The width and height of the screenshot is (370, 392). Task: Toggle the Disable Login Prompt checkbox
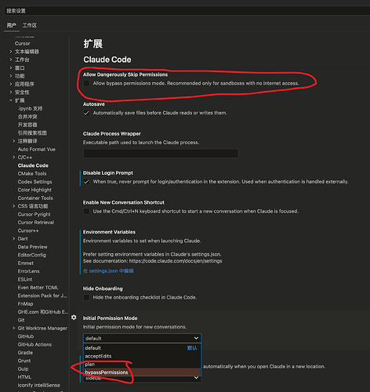(86, 182)
